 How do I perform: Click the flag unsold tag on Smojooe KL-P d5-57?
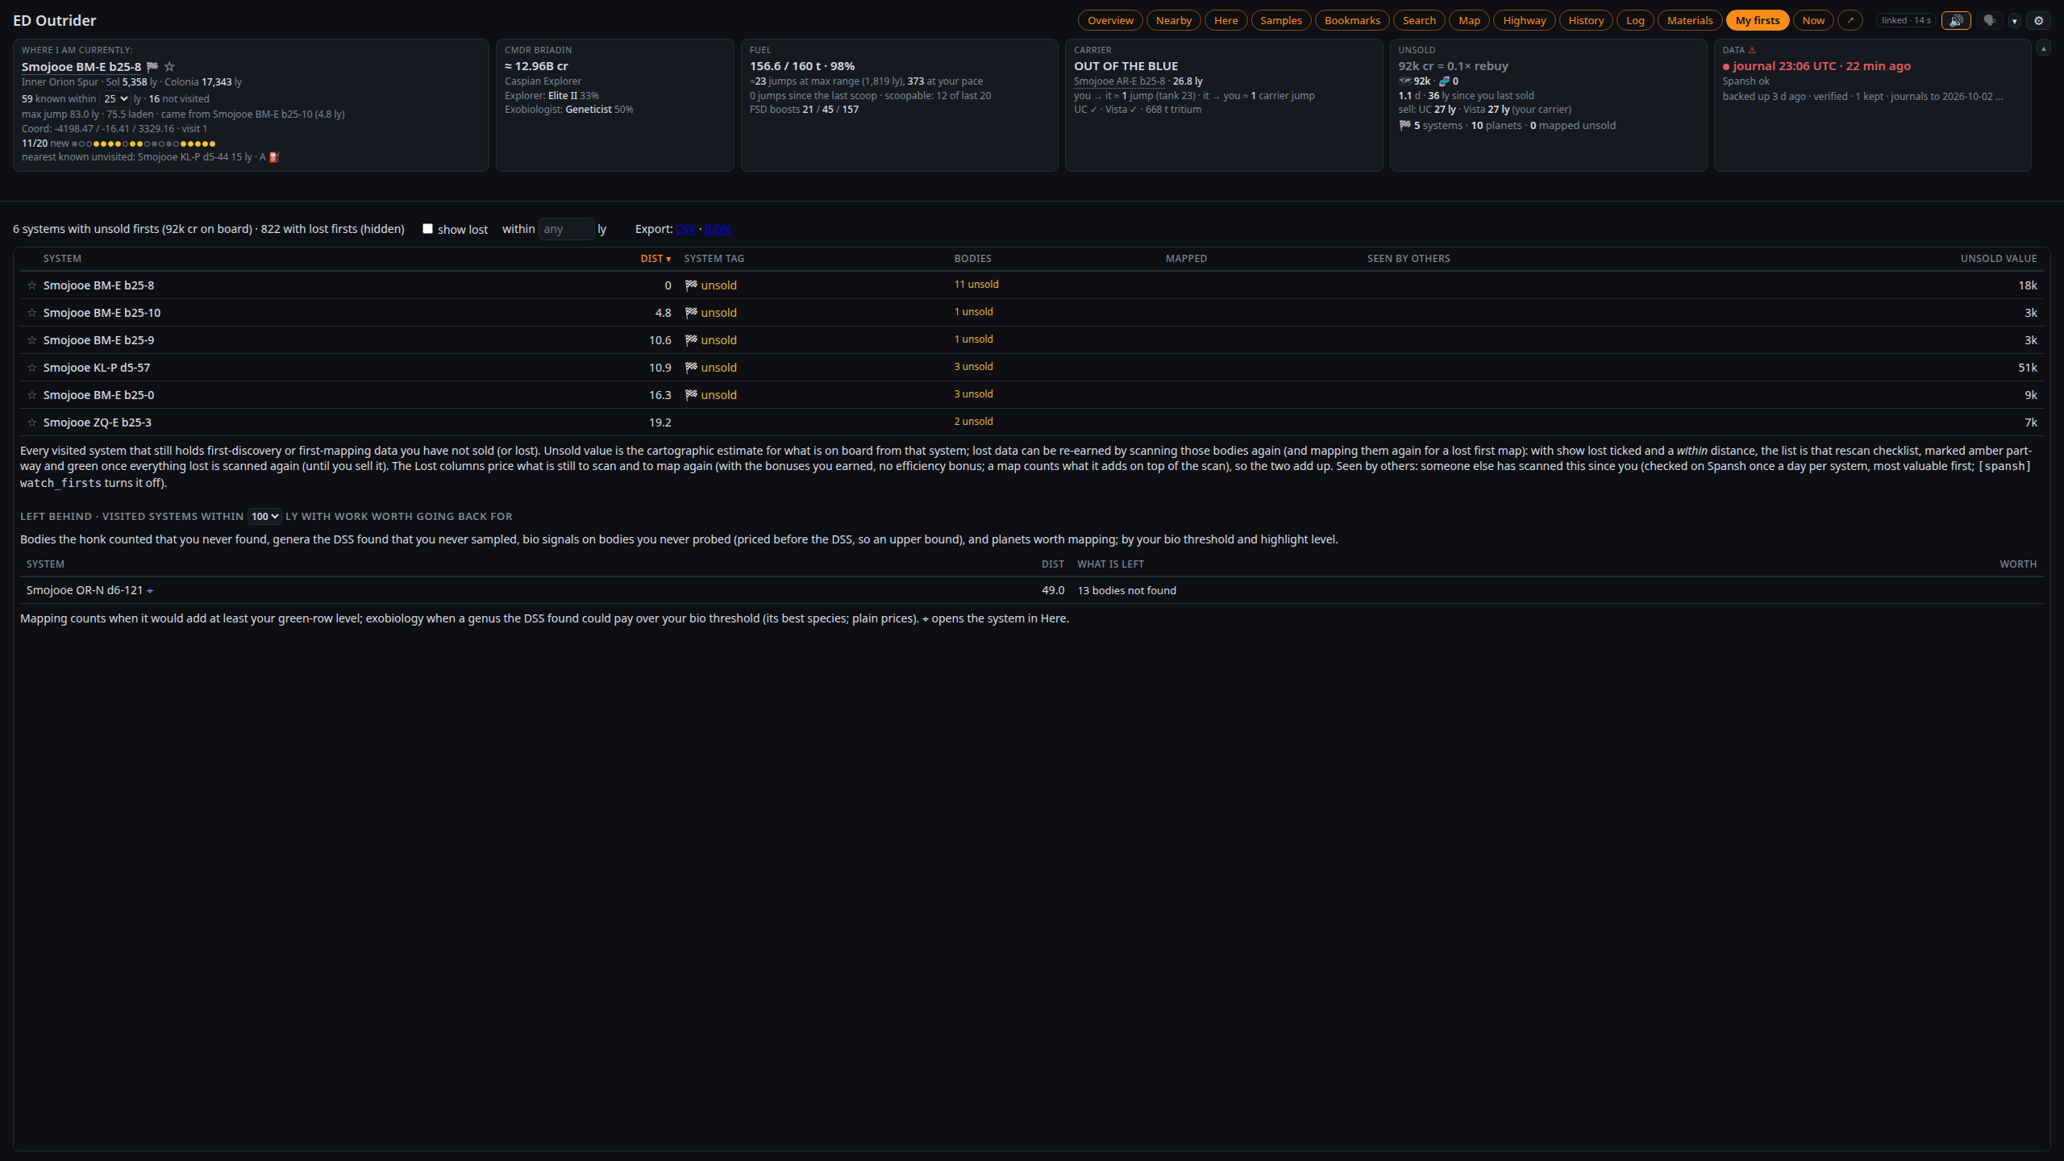pyautogui.click(x=711, y=368)
